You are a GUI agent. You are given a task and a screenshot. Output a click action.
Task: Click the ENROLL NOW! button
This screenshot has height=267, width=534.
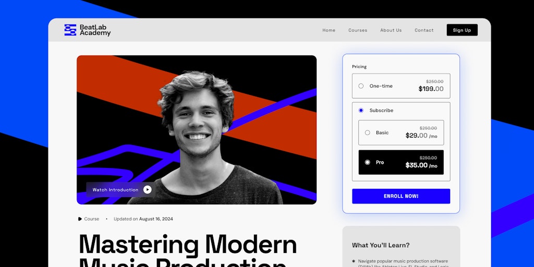(401, 196)
